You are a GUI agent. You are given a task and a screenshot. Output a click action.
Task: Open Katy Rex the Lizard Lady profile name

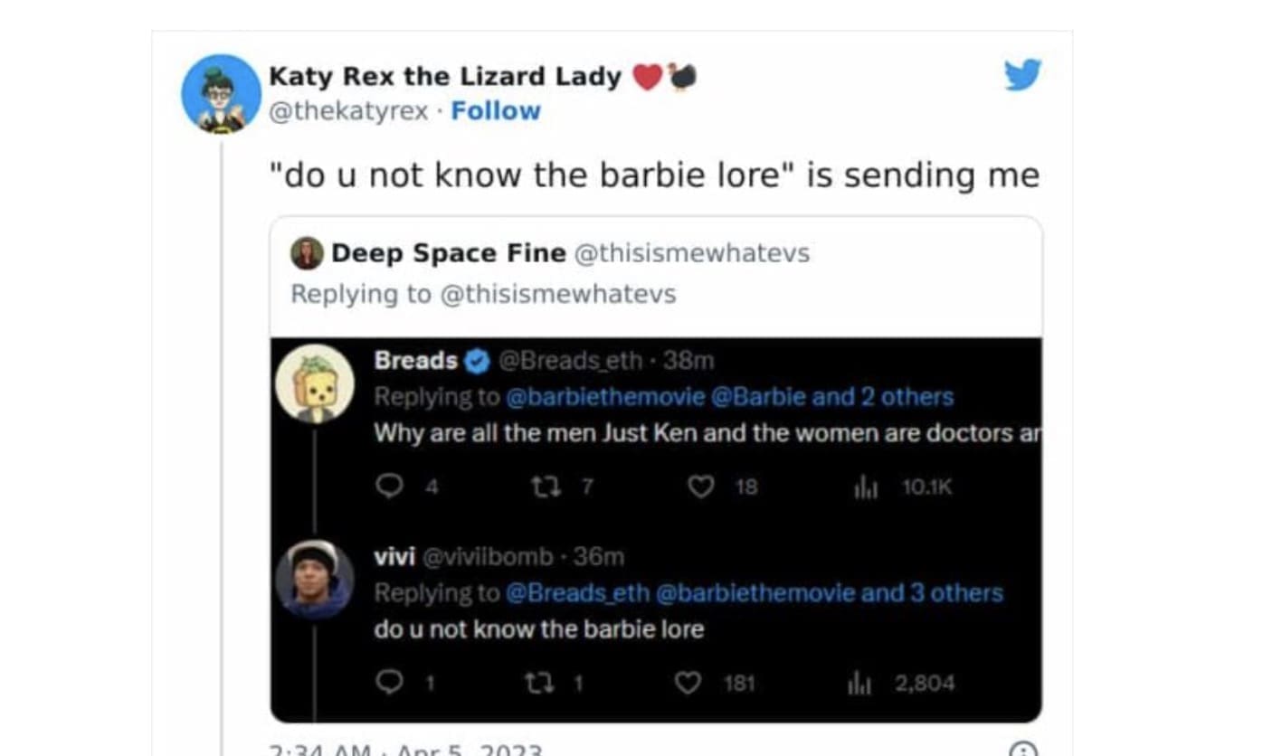445,77
